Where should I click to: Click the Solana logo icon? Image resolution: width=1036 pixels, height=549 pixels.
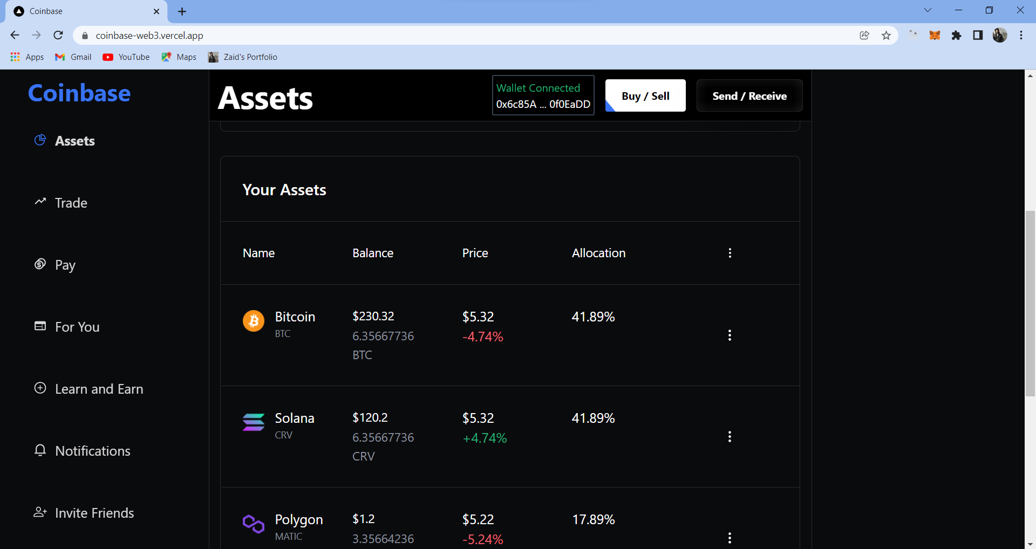[253, 422]
